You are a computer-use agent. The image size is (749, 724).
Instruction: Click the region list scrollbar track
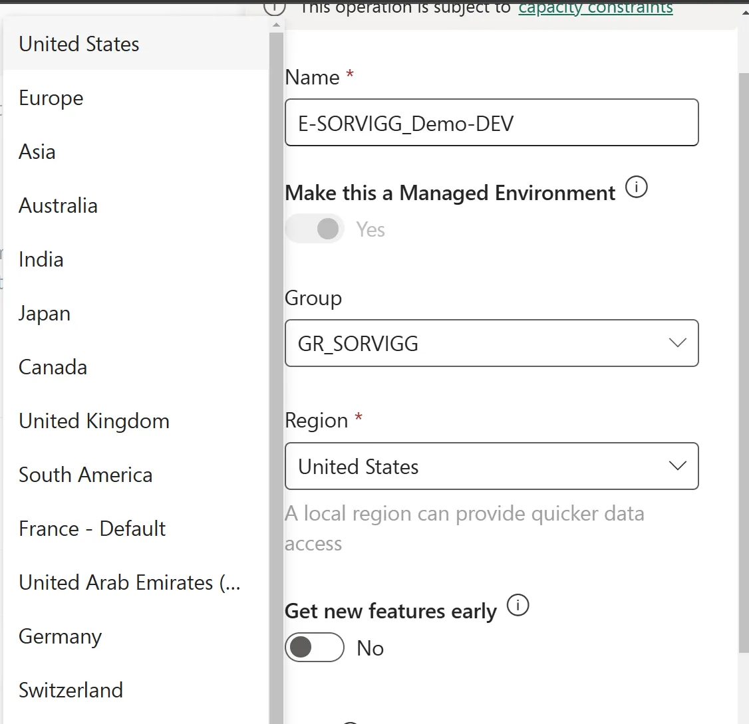point(276,377)
